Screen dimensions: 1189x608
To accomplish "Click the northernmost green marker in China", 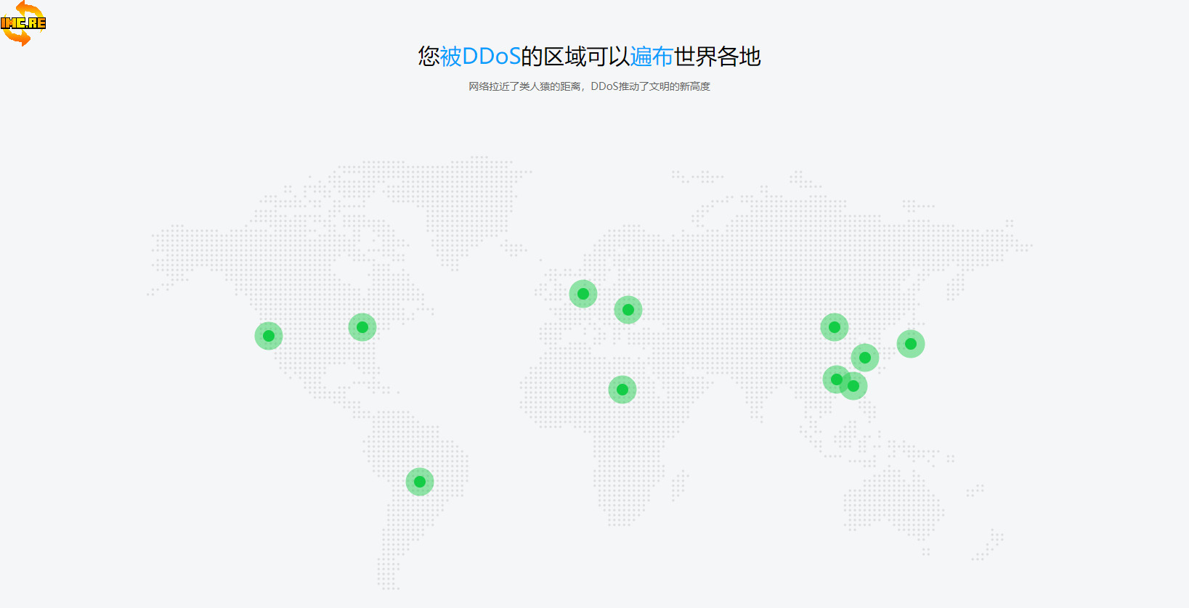I will pyautogui.click(x=835, y=327).
